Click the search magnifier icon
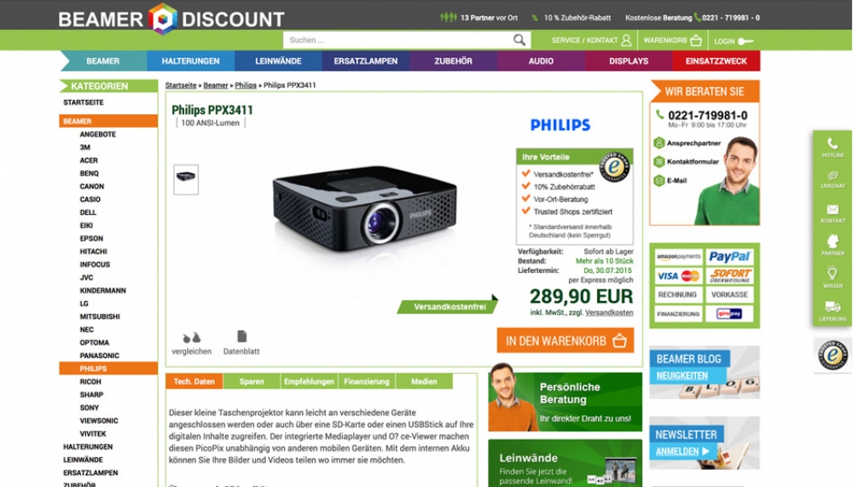The height and width of the screenshot is (487, 853). (x=519, y=40)
